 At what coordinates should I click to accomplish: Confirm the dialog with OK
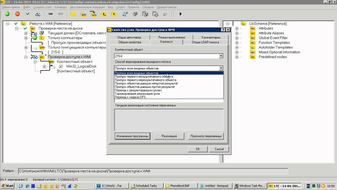[x=198, y=149]
